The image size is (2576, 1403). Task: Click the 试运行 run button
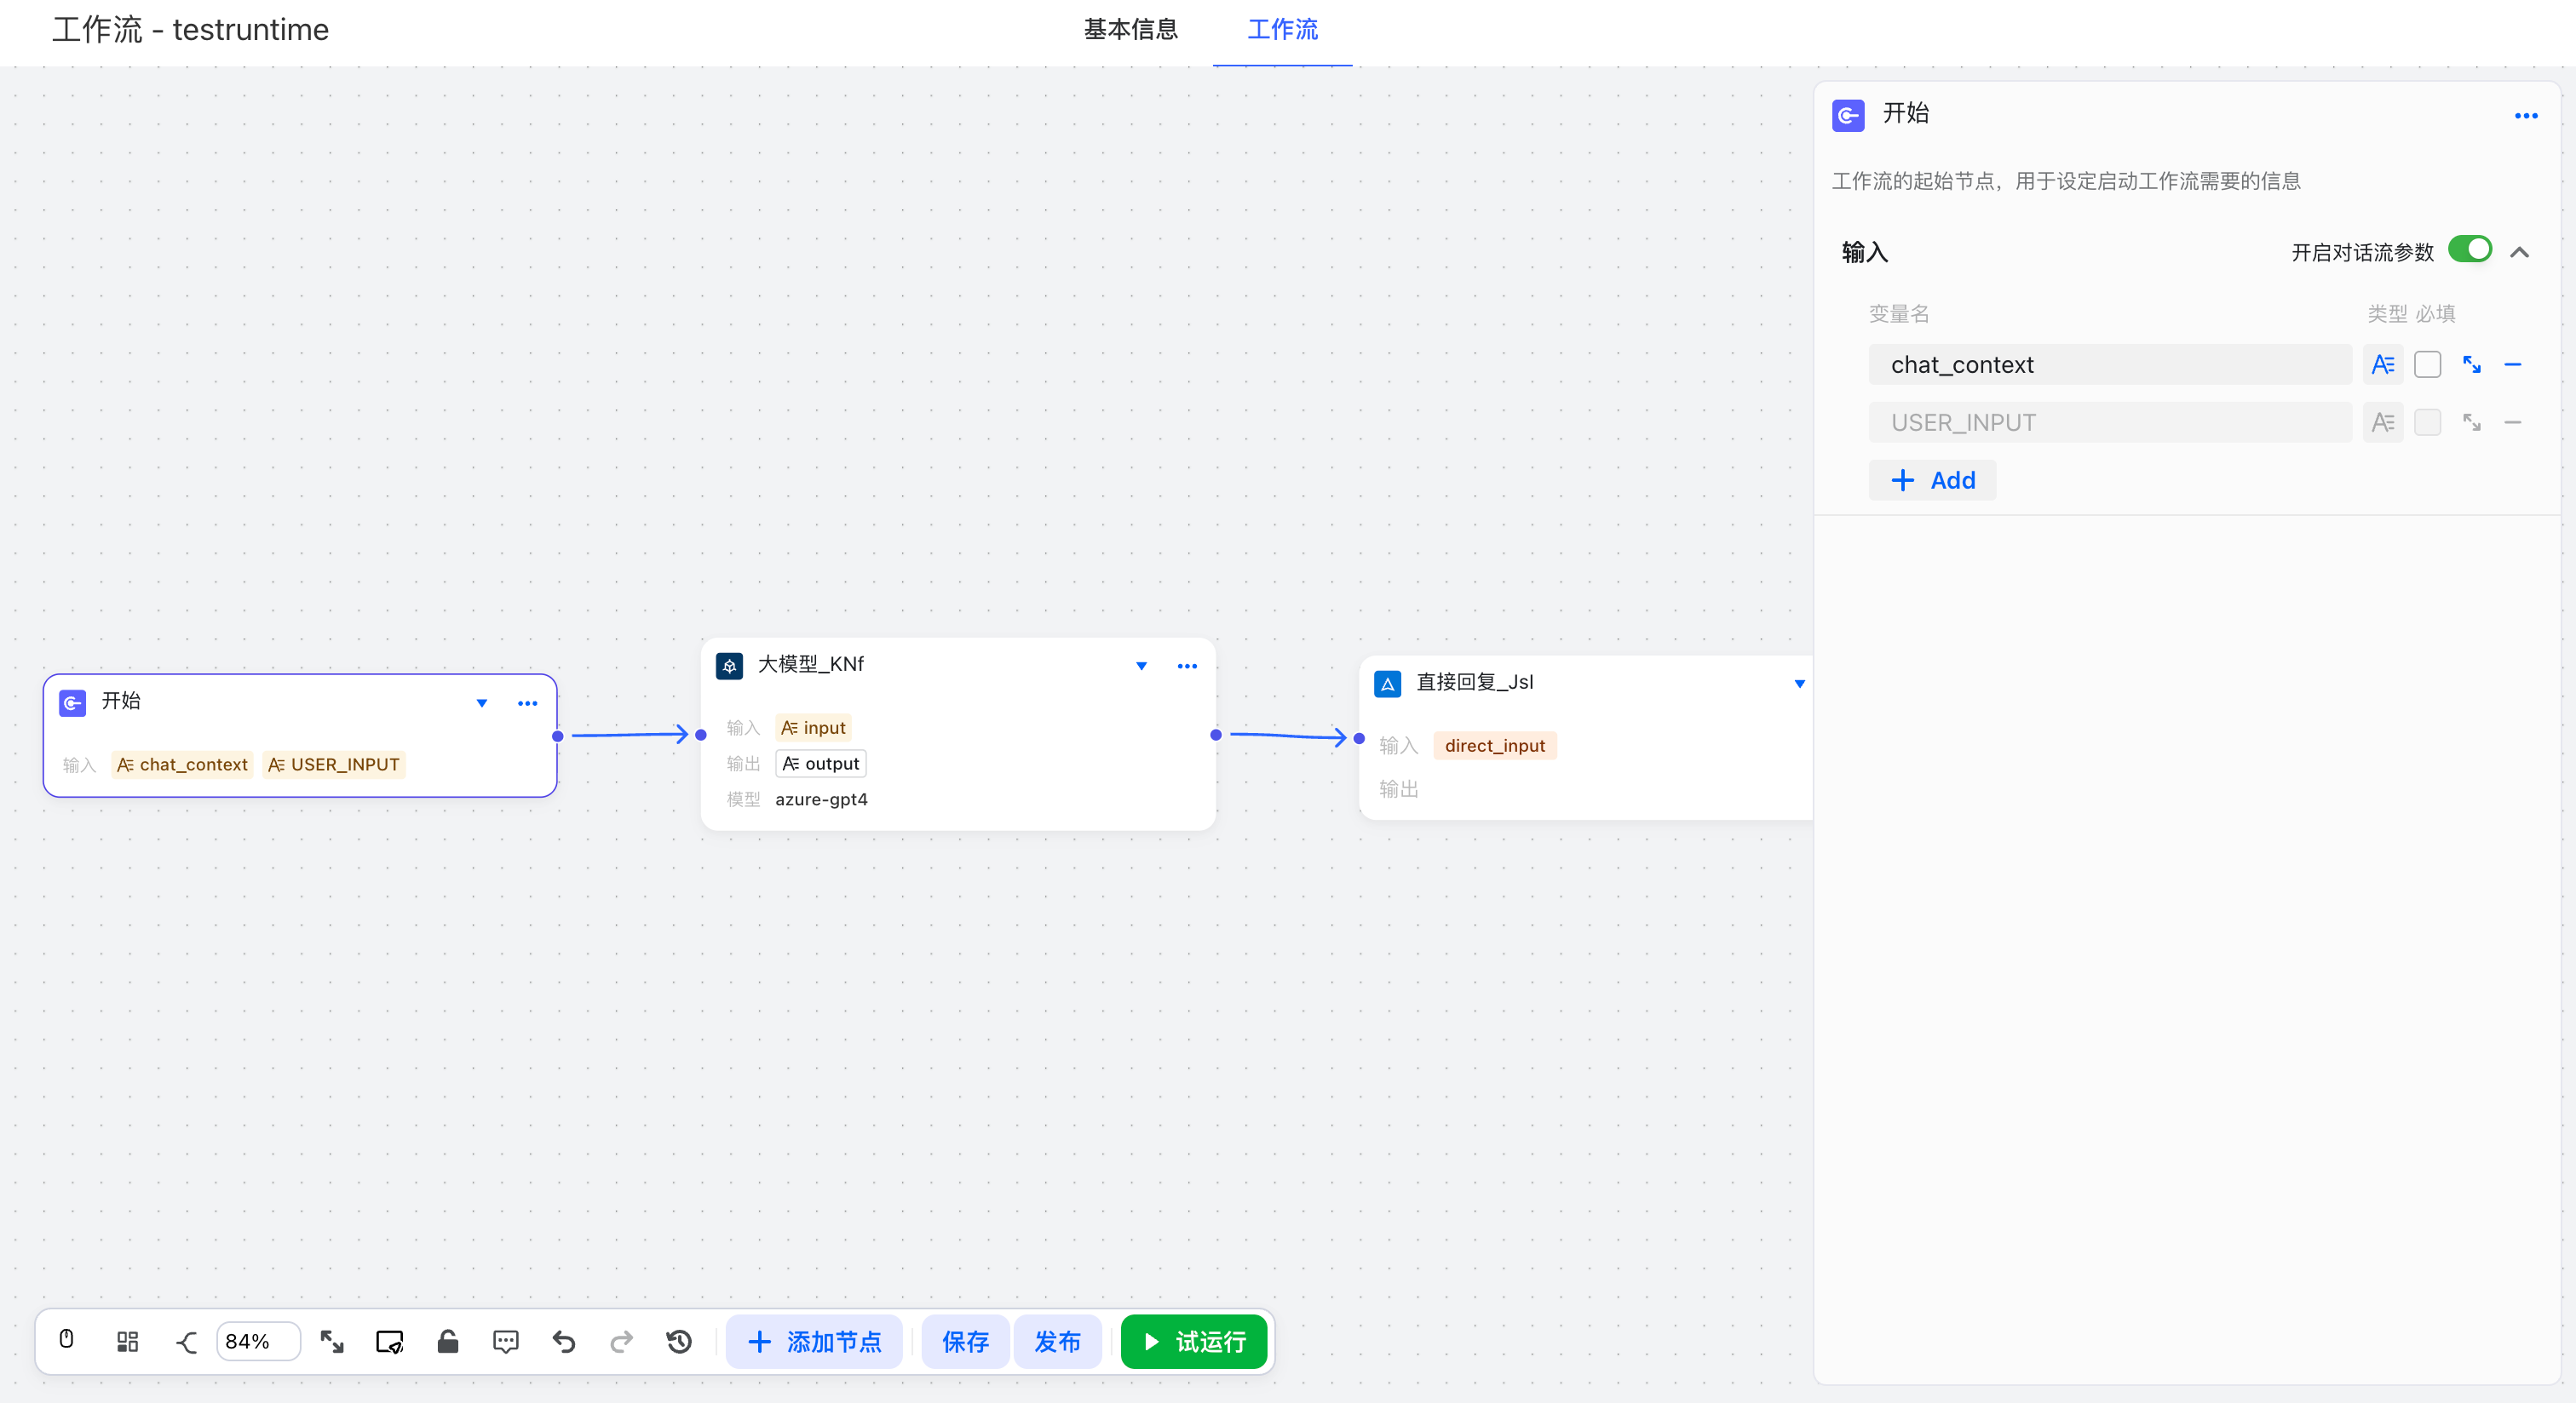(1193, 1341)
